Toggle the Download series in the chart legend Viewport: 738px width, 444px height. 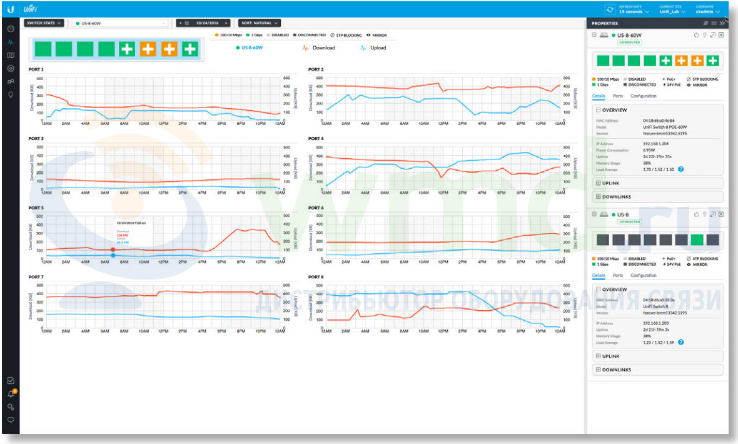point(318,48)
